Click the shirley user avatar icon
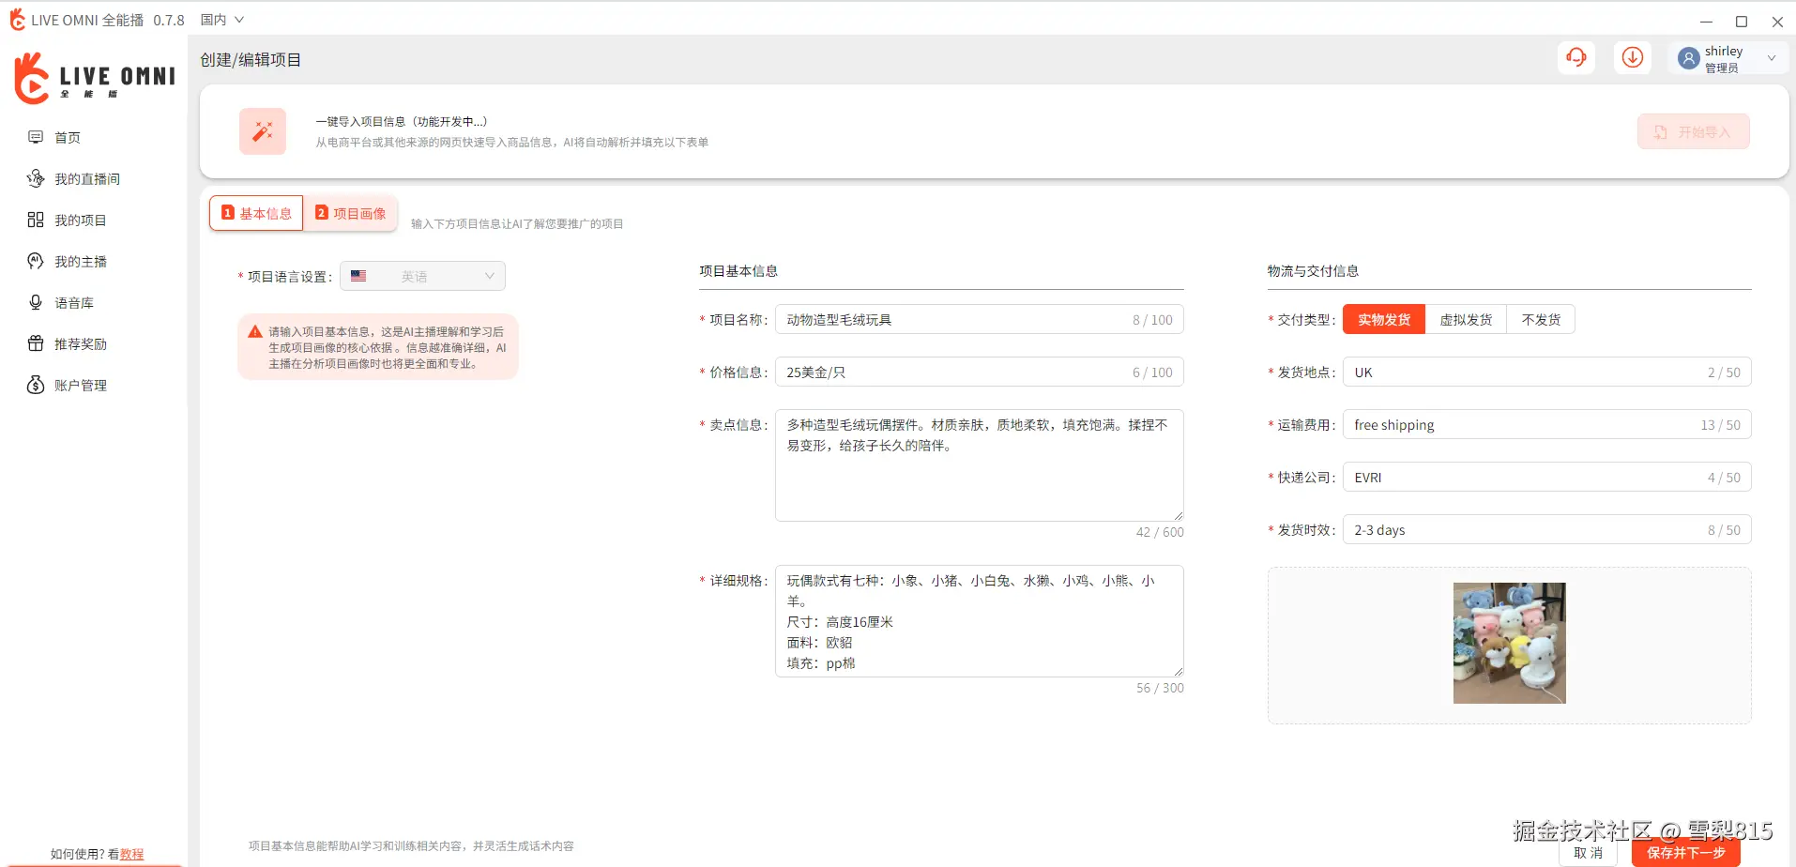Screen dimensions: 1796x867 pyautogui.click(x=1689, y=58)
